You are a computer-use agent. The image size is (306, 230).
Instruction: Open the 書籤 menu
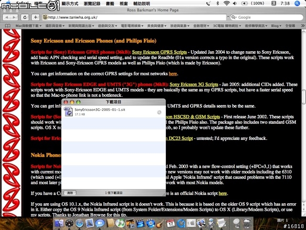point(110,3)
